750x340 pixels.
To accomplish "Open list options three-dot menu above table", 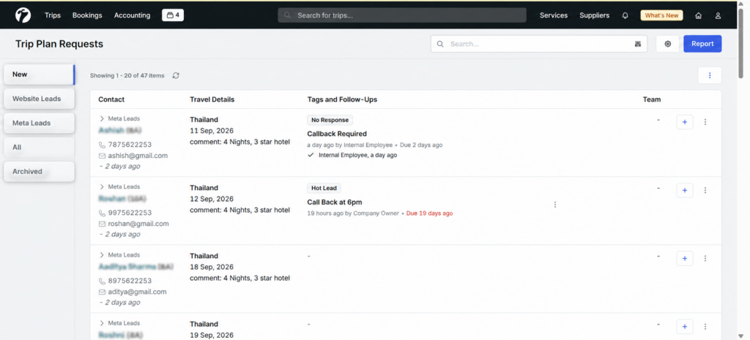I will click(710, 75).
